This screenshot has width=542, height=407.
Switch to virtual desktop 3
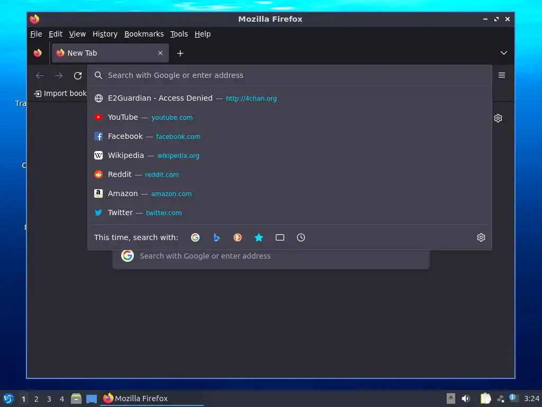[49, 399]
